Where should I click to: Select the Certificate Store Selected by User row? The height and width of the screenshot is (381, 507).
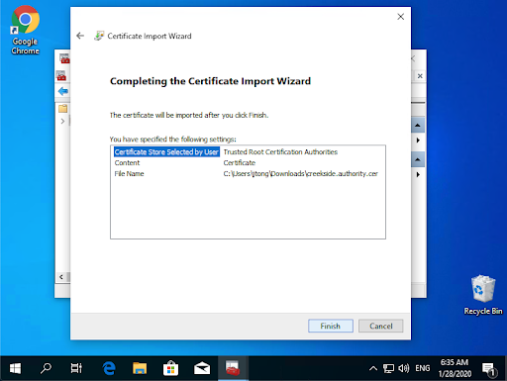(x=248, y=151)
